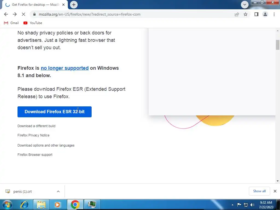Open the YouTube bookmark
280x210 pixels.
(x=33, y=23)
